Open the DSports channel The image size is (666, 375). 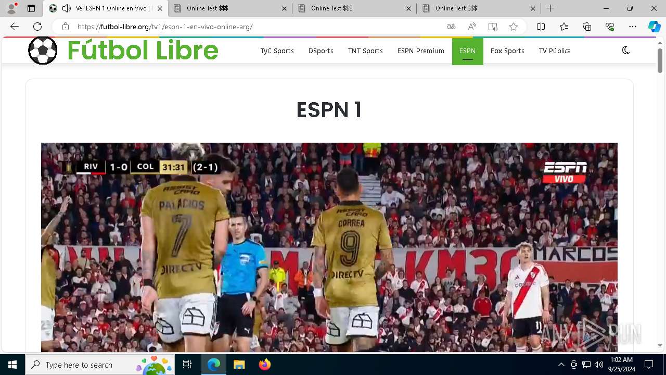point(321,51)
